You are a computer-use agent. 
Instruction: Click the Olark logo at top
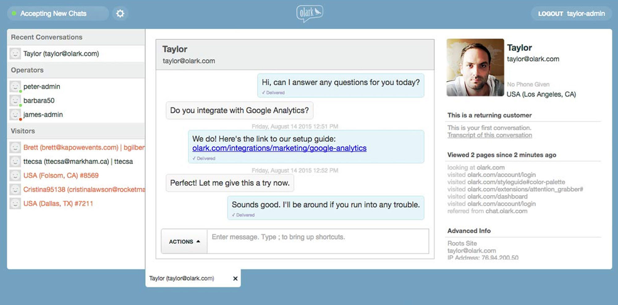[x=310, y=13]
